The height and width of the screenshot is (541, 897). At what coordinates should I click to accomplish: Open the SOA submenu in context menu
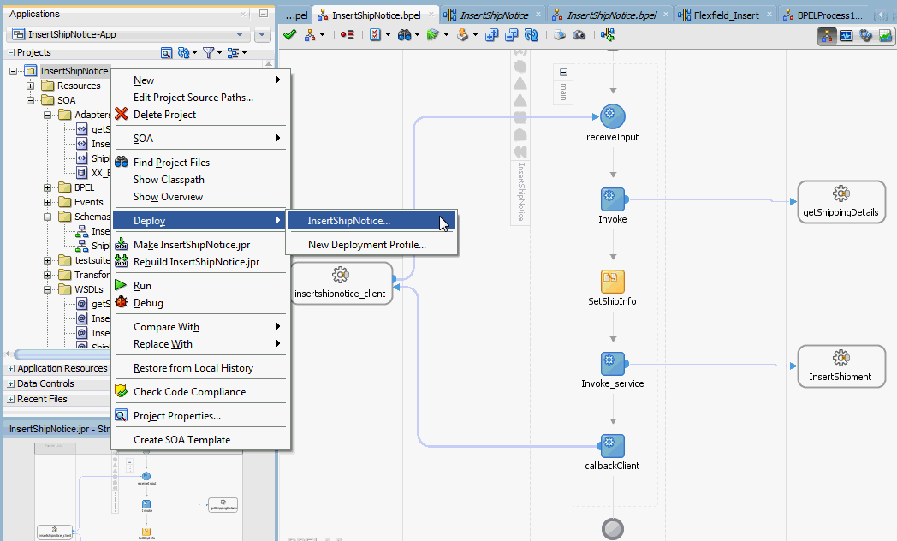(x=200, y=139)
